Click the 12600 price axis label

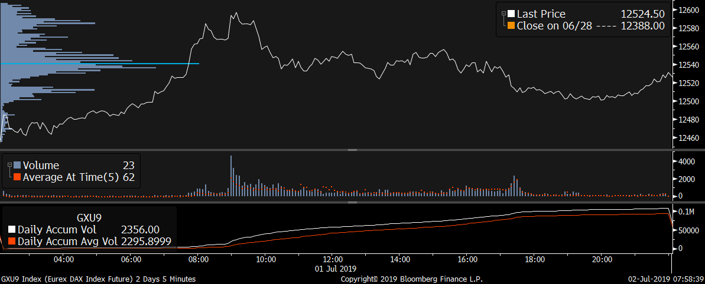[x=688, y=10]
